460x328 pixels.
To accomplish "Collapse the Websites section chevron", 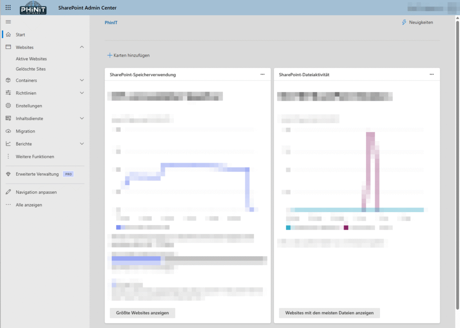I will click(x=82, y=47).
